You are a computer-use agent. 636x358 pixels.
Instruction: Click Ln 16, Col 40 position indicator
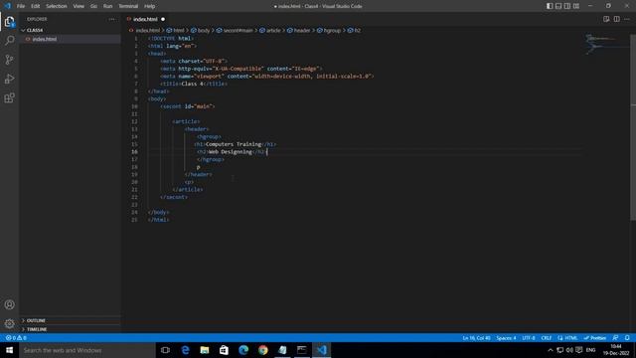pos(476,338)
